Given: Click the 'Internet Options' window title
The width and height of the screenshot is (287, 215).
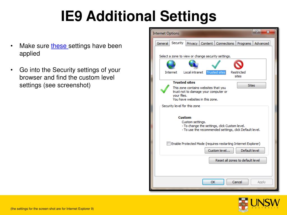Looking at the screenshot, I should tap(166, 33).
